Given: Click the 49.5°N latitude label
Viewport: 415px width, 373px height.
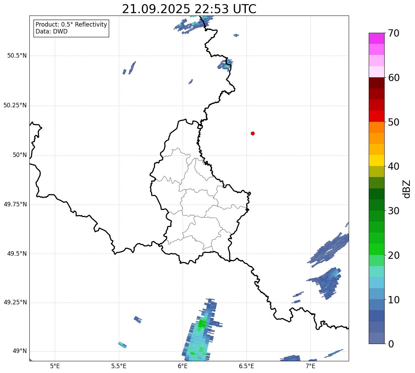Looking at the screenshot, I should click(17, 254).
